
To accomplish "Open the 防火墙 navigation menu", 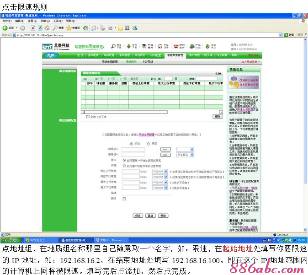I will pyautogui.click(x=208, y=55).
